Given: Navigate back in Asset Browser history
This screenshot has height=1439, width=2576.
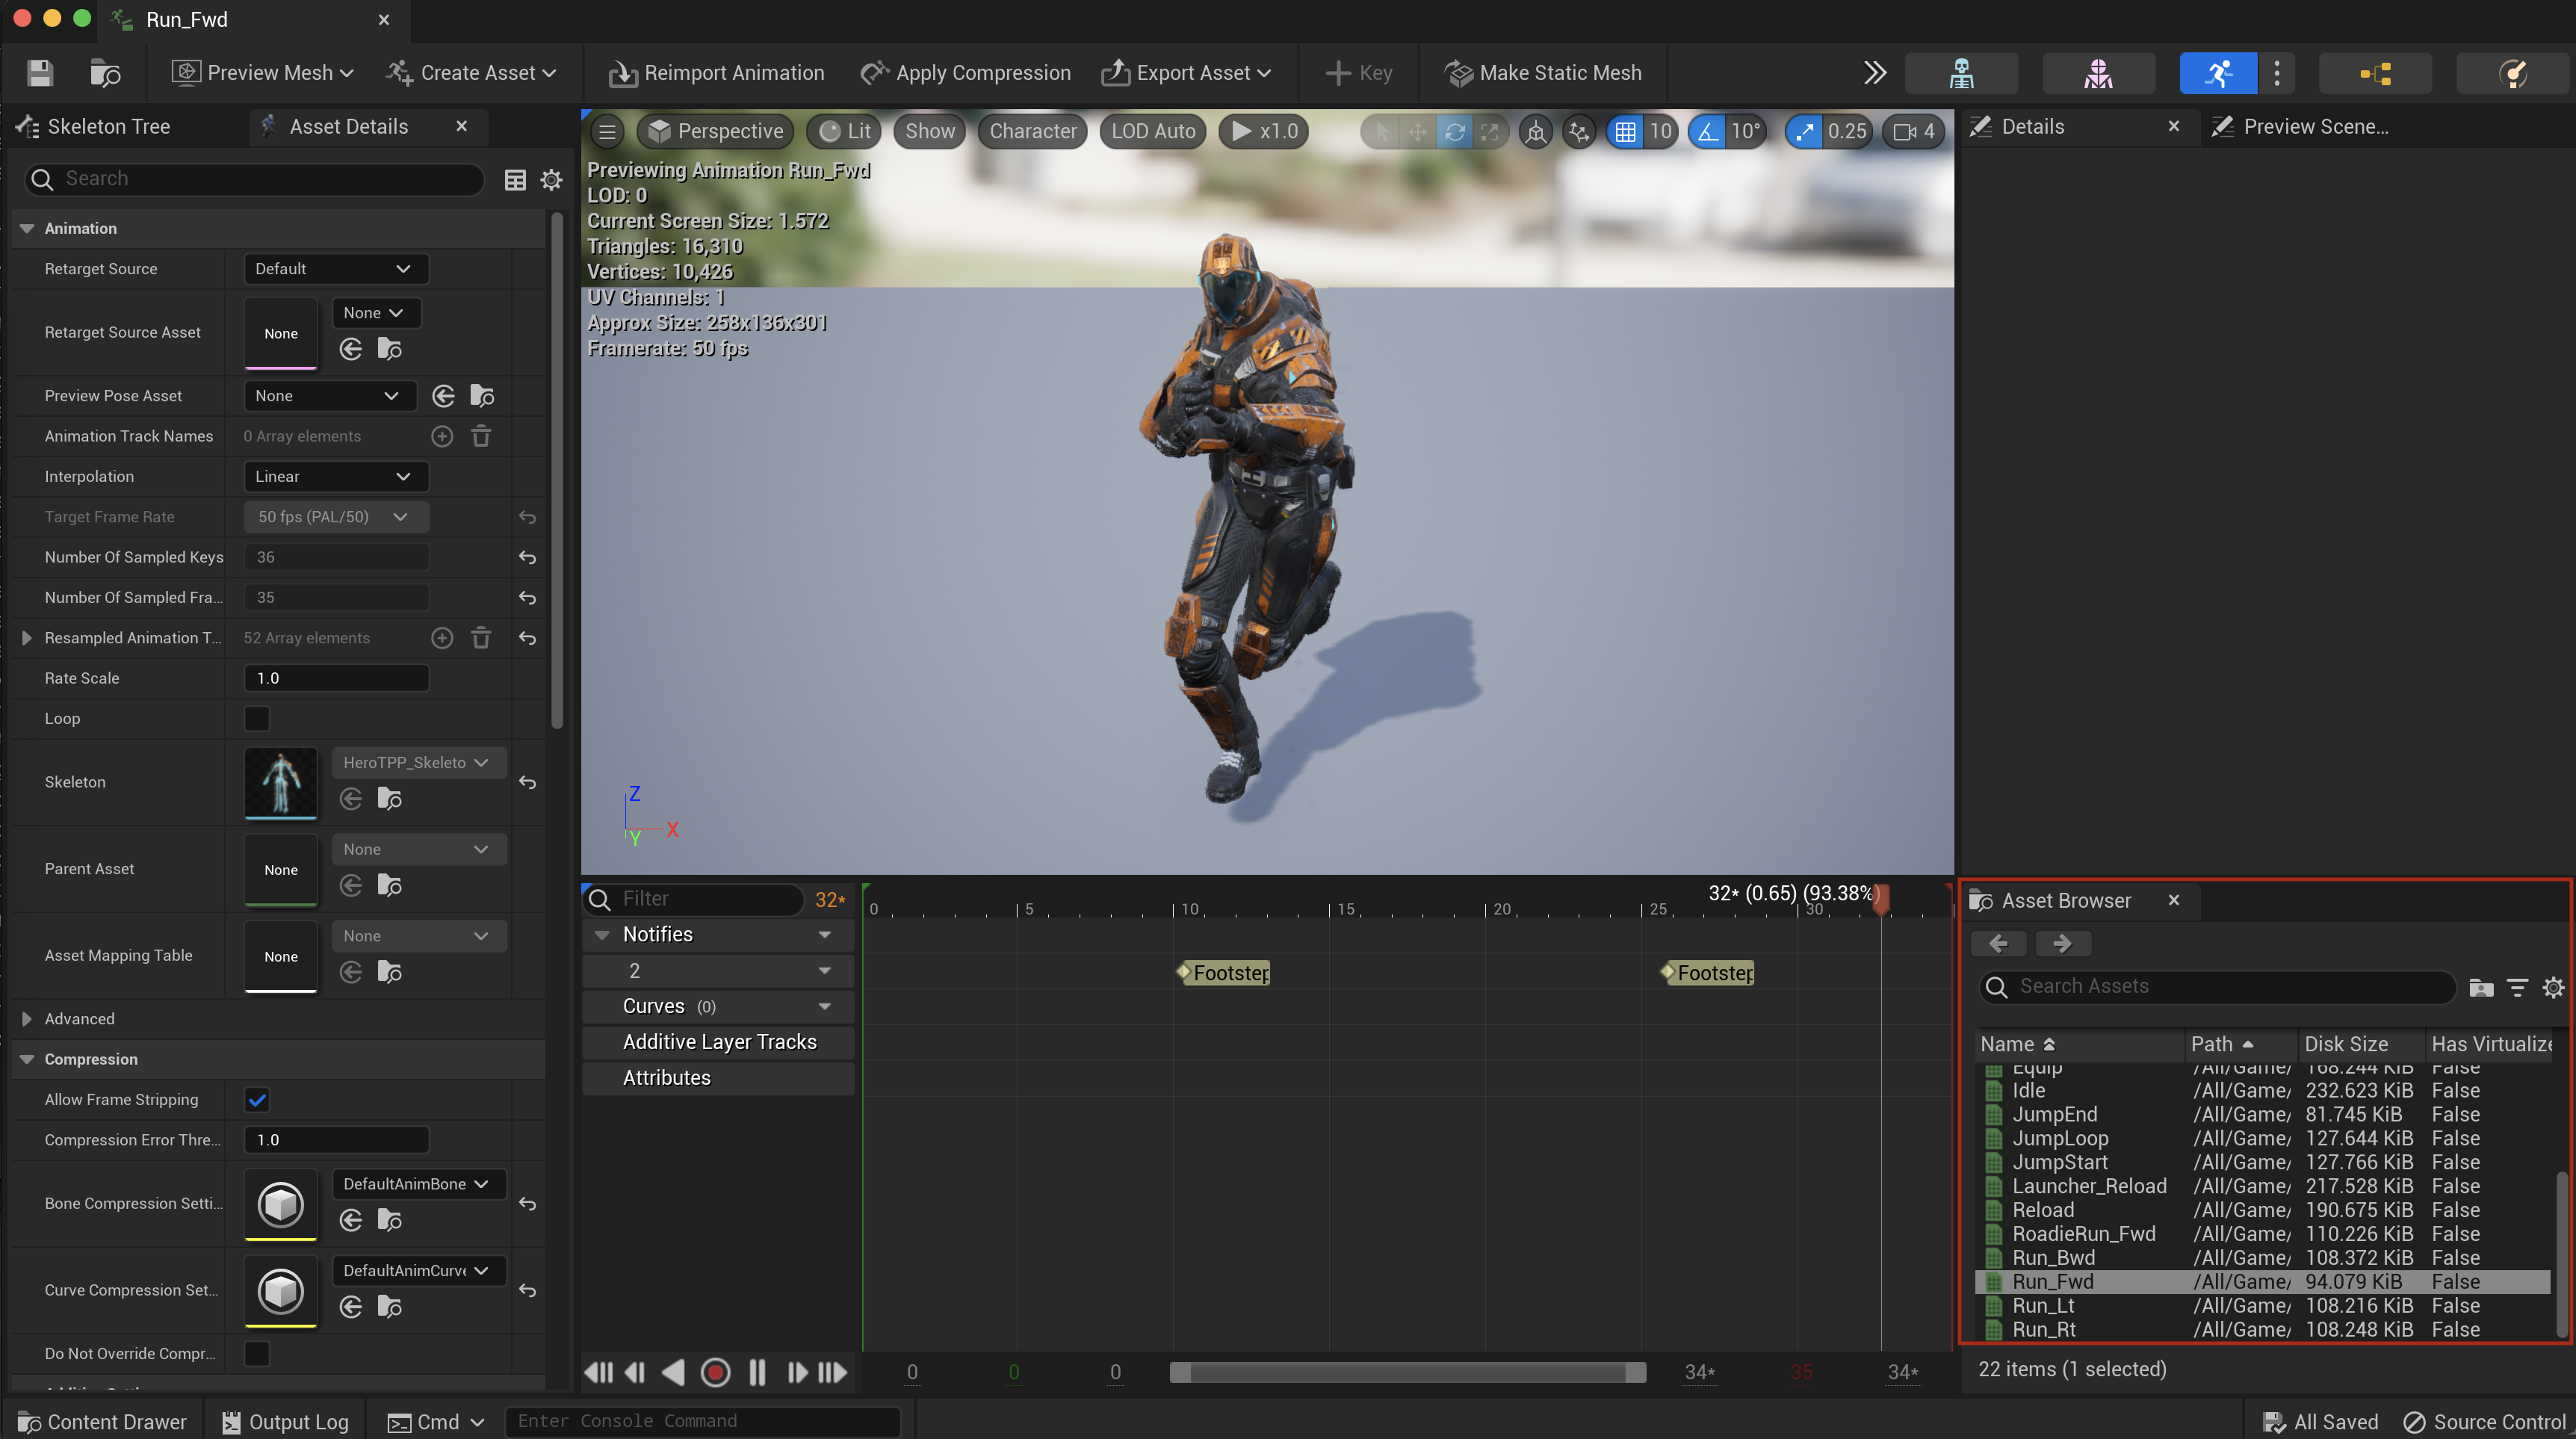Looking at the screenshot, I should pos(1999,943).
